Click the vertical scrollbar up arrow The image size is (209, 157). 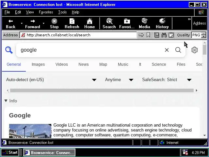(x=204, y=43)
